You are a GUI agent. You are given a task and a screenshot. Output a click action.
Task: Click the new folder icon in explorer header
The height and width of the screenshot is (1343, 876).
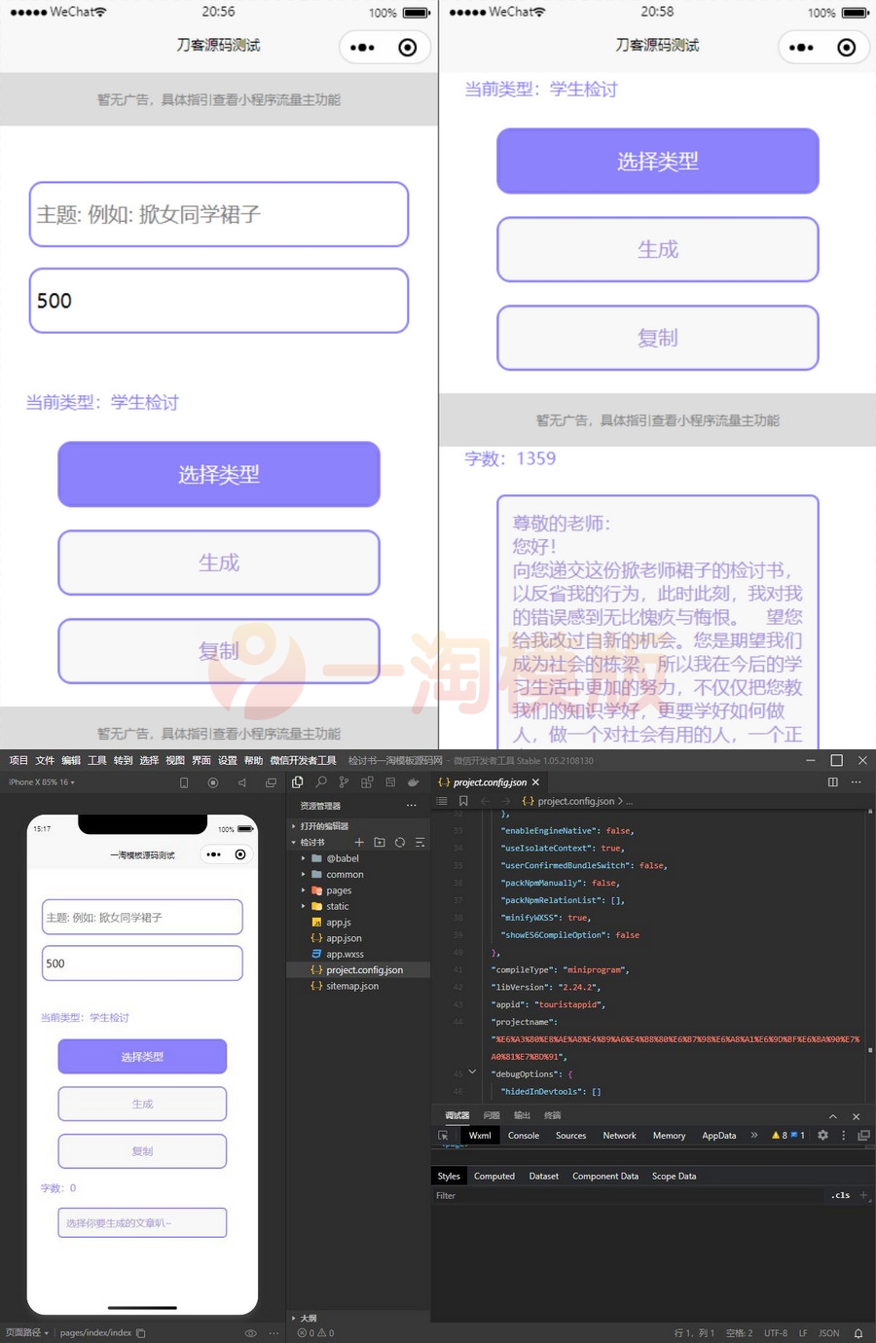[380, 843]
